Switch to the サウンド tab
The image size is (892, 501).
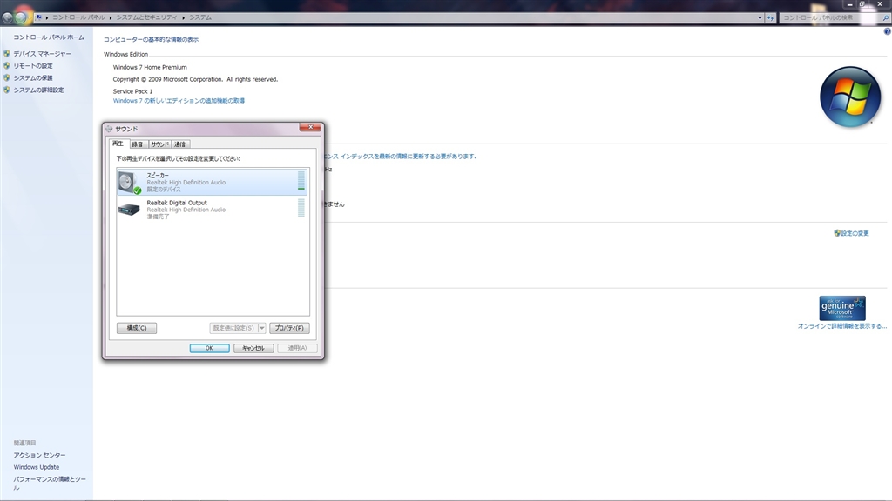coord(160,144)
